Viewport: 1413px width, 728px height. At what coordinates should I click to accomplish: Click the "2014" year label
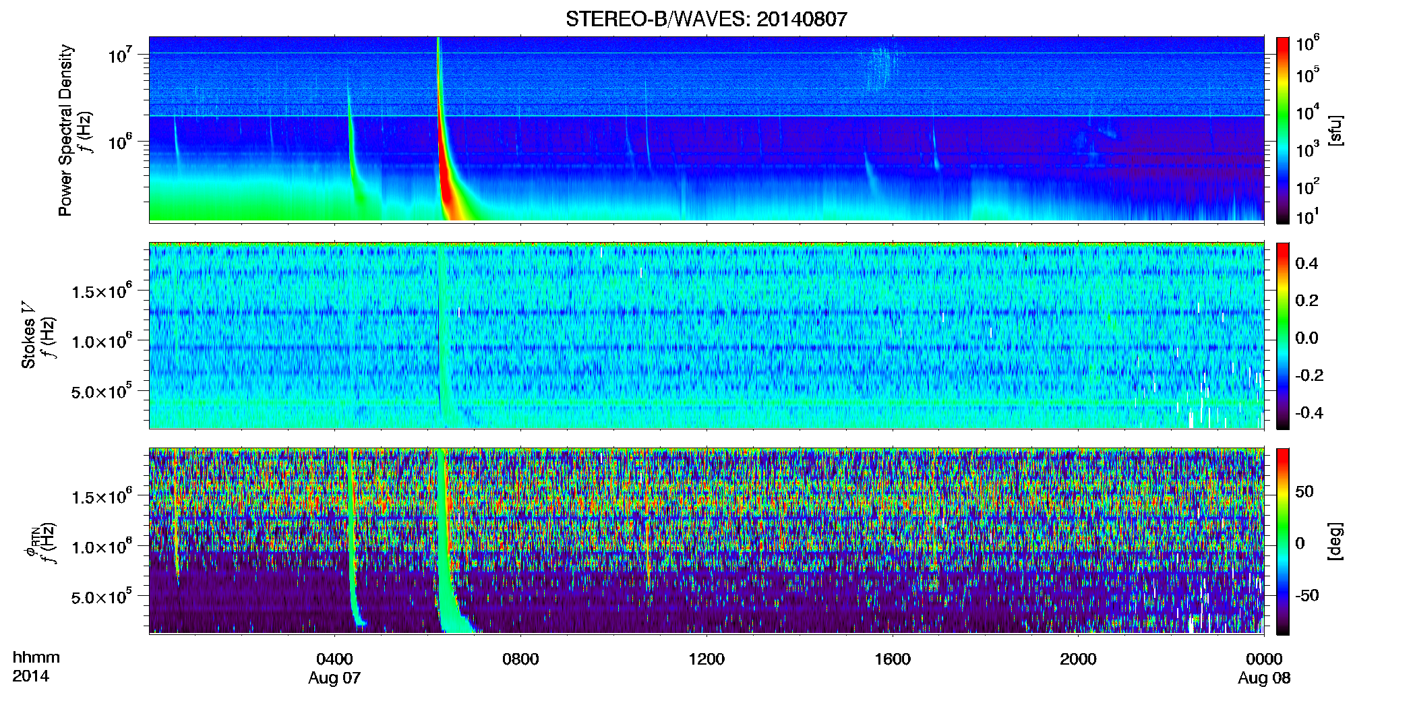click(30, 676)
